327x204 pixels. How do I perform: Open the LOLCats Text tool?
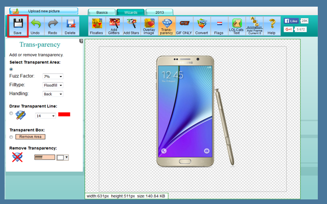[x=237, y=25]
